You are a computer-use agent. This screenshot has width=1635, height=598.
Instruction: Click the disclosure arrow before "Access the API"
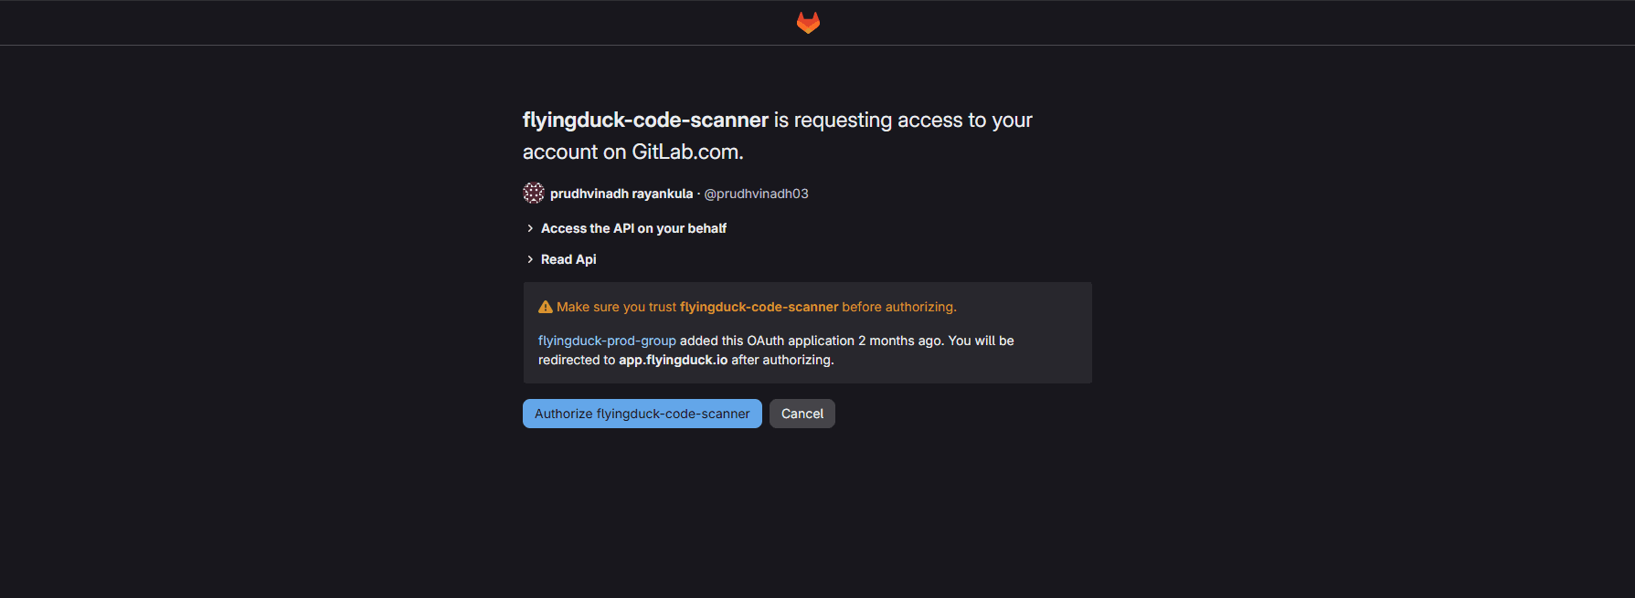(530, 227)
